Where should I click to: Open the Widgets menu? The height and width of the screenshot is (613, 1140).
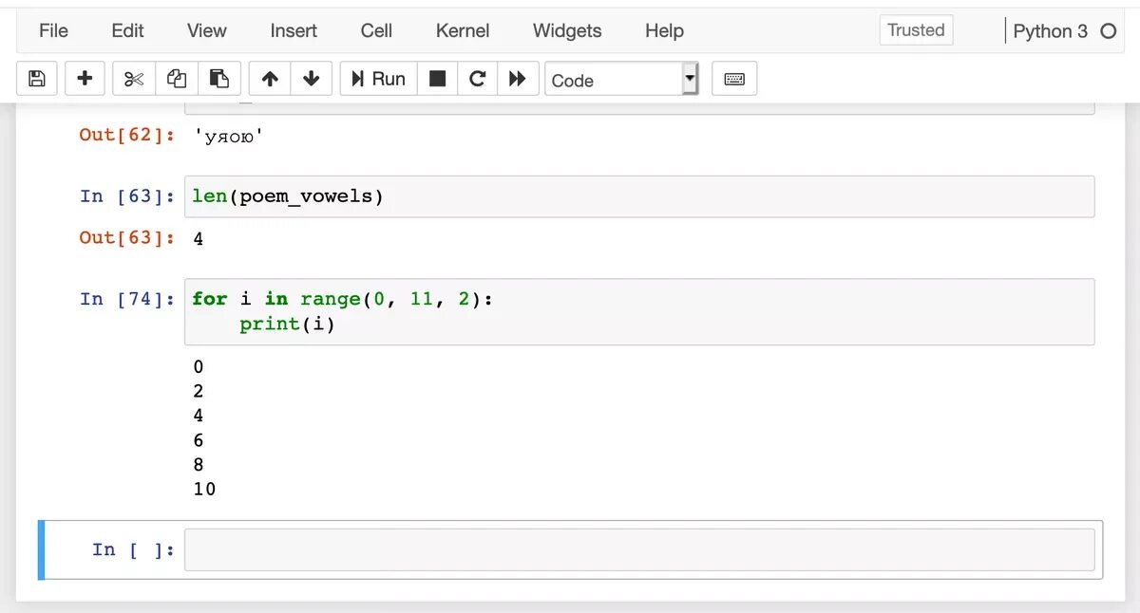point(567,30)
